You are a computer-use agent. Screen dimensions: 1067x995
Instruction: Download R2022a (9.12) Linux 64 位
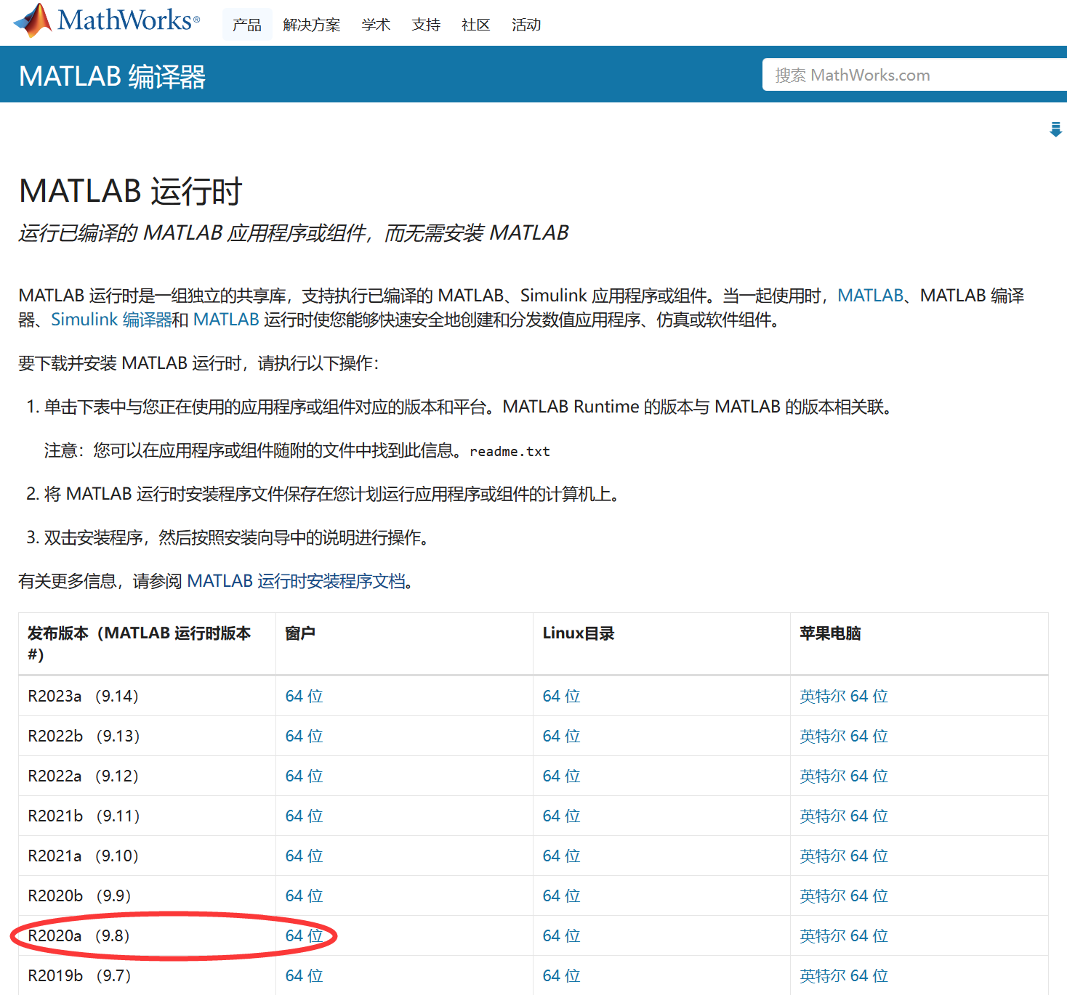coord(561,776)
